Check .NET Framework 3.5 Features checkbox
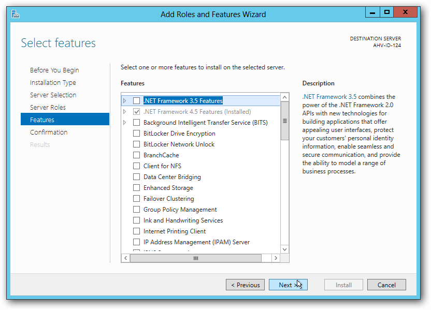The width and height of the screenshot is (431, 310). click(x=136, y=101)
